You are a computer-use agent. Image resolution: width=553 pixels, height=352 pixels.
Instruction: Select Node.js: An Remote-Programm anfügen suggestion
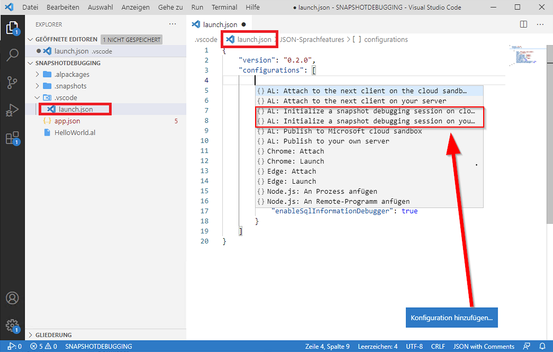[x=369, y=201]
